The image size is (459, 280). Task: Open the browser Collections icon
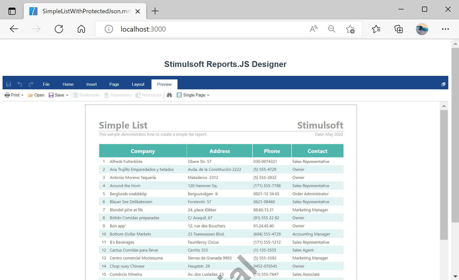coord(398,29)
